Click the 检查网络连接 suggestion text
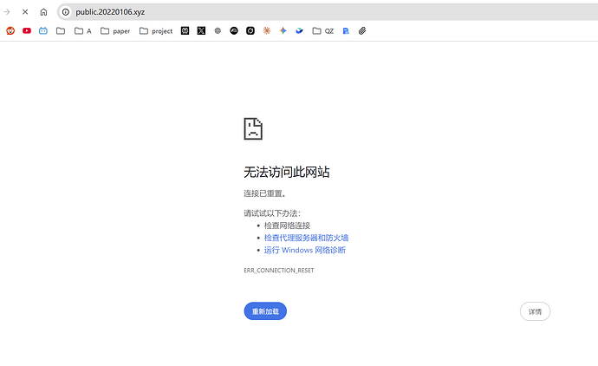 [287, 225]
